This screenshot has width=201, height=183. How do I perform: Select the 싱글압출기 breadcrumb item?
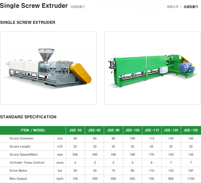click(x=191, y=7)
